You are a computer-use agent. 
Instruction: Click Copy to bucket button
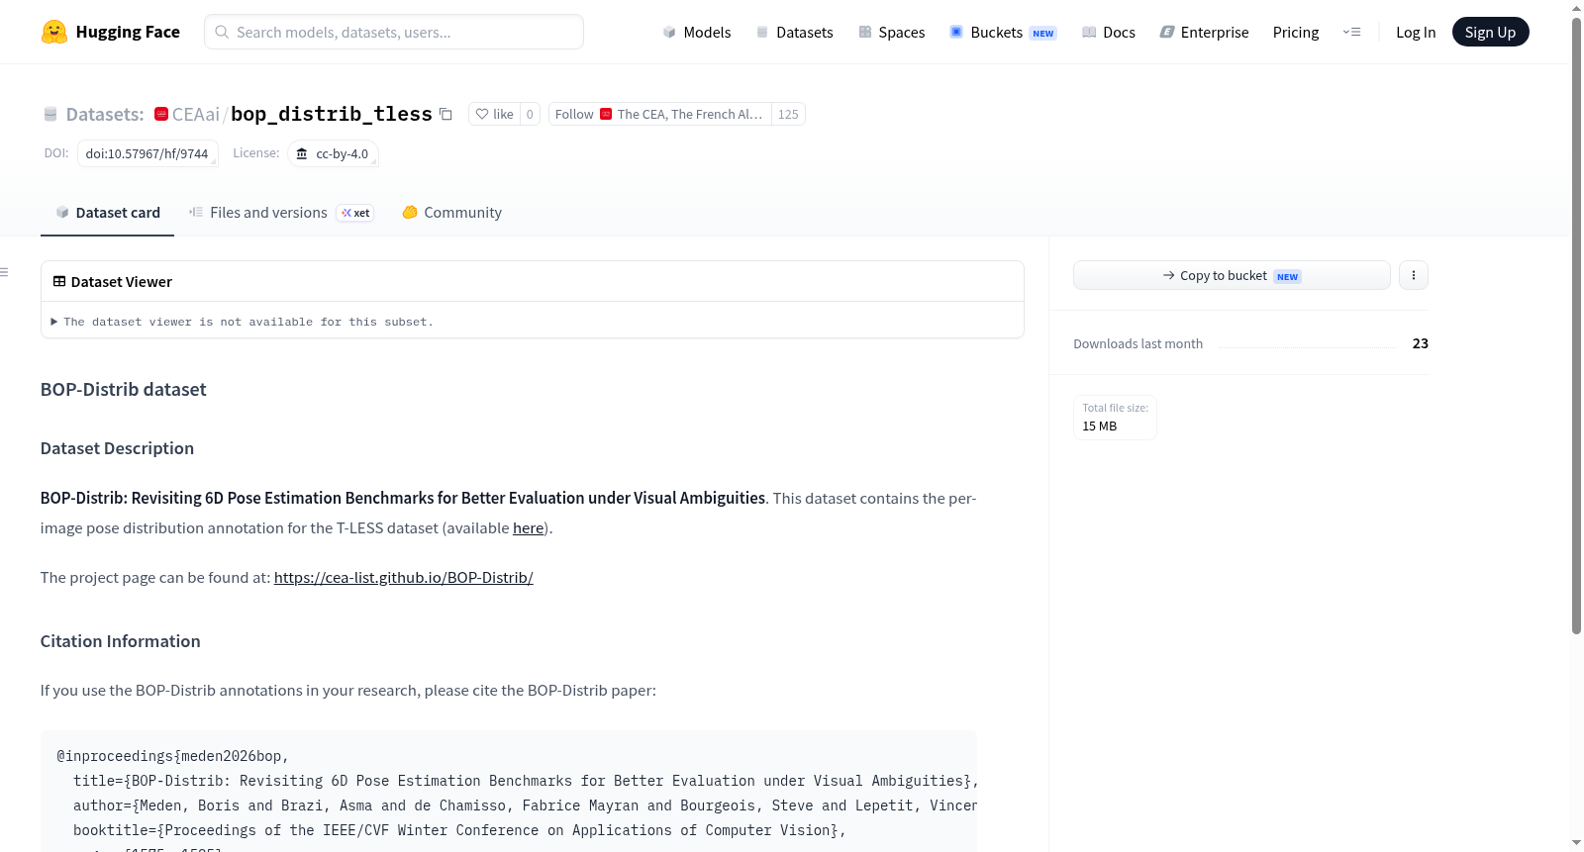point(1232,275)
